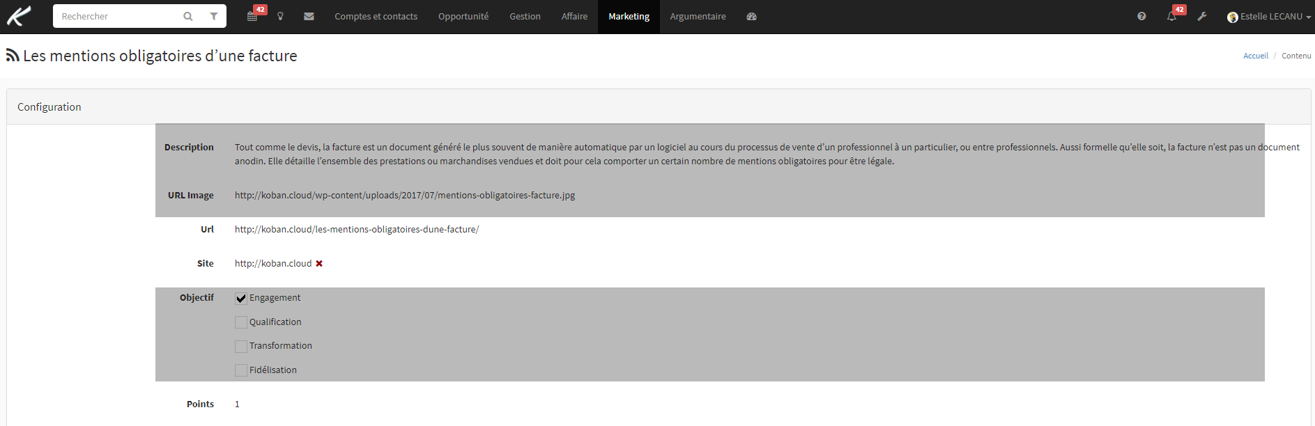The image size is (1315, 426).
Task: Open the Comptes et contacts menu
Action: [x=376, y=16]
